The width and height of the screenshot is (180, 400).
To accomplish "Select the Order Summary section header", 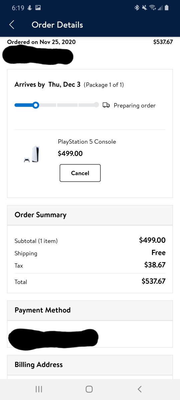I will tap(90, 215).
